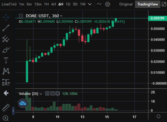167x122 pixels.
Task: Switch to TradingView chart mode
Action: pyautogui.click(x=148, y=4)
